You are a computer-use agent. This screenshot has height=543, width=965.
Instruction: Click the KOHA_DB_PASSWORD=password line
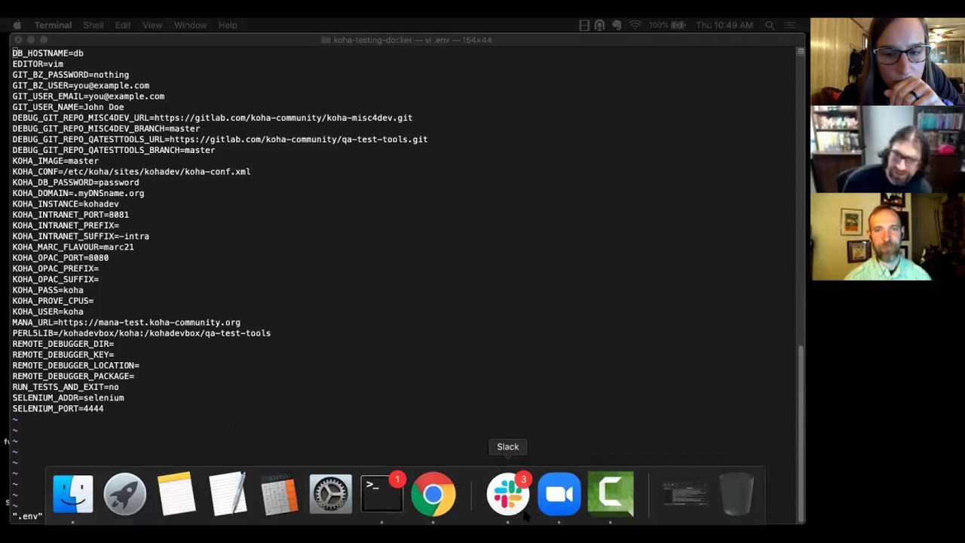pyautogui.click(x=75, y=183)
